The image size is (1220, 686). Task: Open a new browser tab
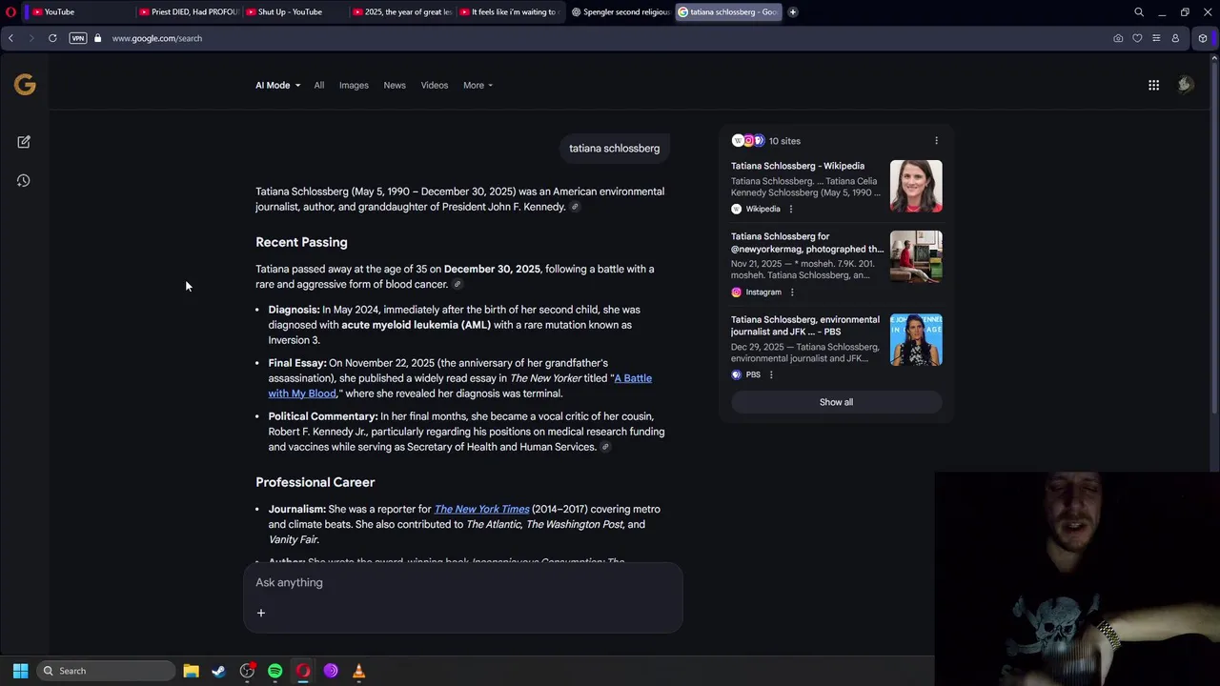coord(792,11)
